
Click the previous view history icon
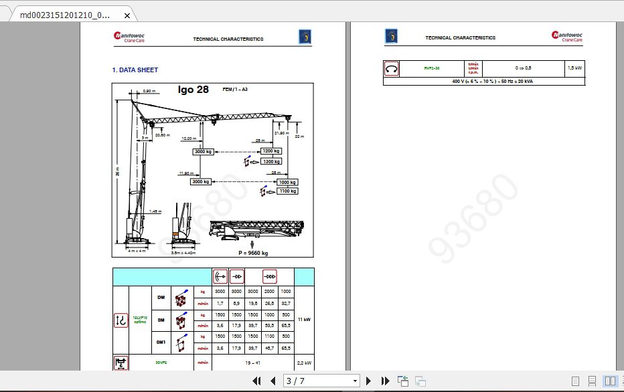pos(402,380)
